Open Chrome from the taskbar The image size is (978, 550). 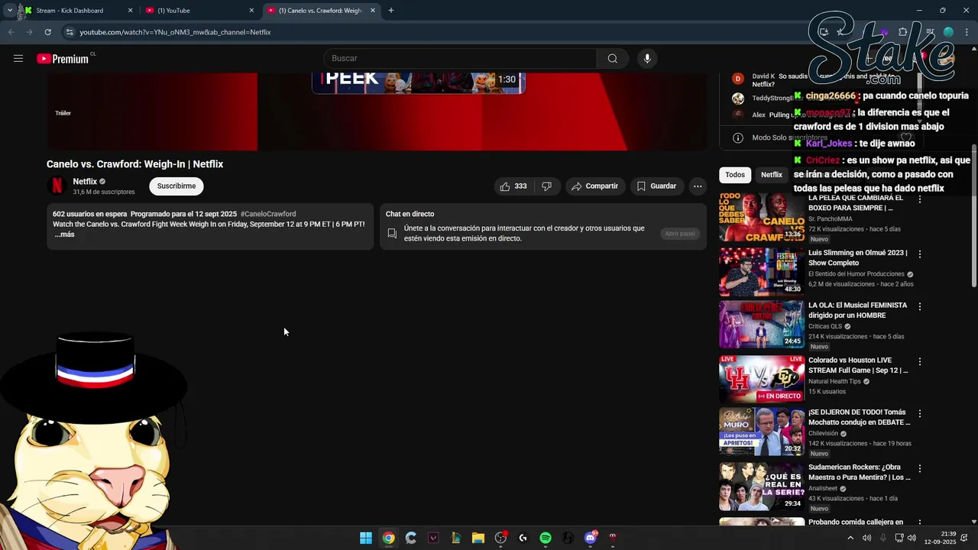(x=388, y=538)
